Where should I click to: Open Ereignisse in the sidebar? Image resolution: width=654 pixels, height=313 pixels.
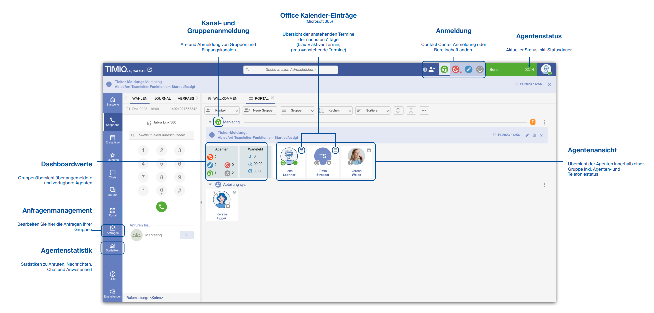(113, 139)
